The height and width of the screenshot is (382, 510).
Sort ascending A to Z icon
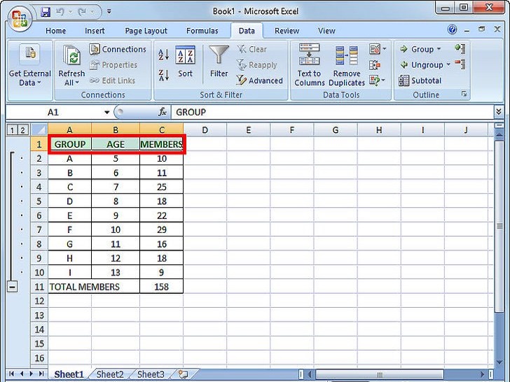[x=163, y=55]
